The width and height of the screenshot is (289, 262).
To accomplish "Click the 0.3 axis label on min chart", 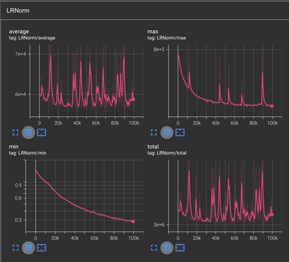I will tap(18, 220).
